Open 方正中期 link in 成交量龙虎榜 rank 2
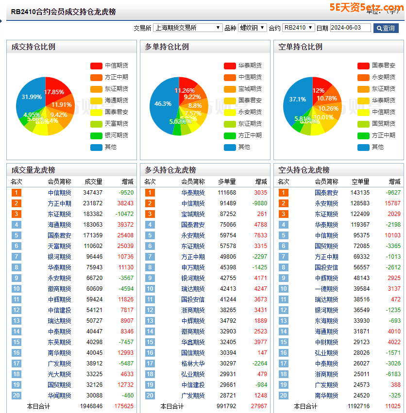This screenshot has width=406, height=413. tap(59, 204)
